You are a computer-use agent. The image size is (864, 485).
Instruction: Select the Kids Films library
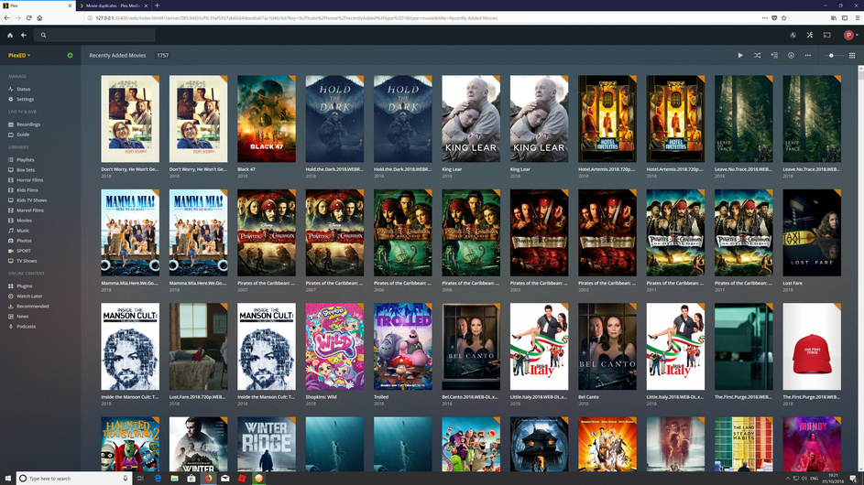coord(27,190)
